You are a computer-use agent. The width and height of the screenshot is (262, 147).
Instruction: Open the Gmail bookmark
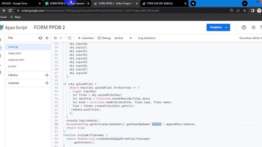3,17
